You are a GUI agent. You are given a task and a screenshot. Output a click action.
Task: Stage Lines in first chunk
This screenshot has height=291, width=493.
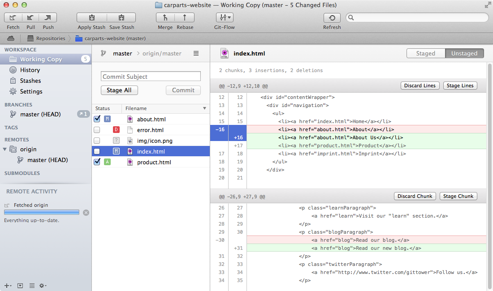(x=460, y=86)
